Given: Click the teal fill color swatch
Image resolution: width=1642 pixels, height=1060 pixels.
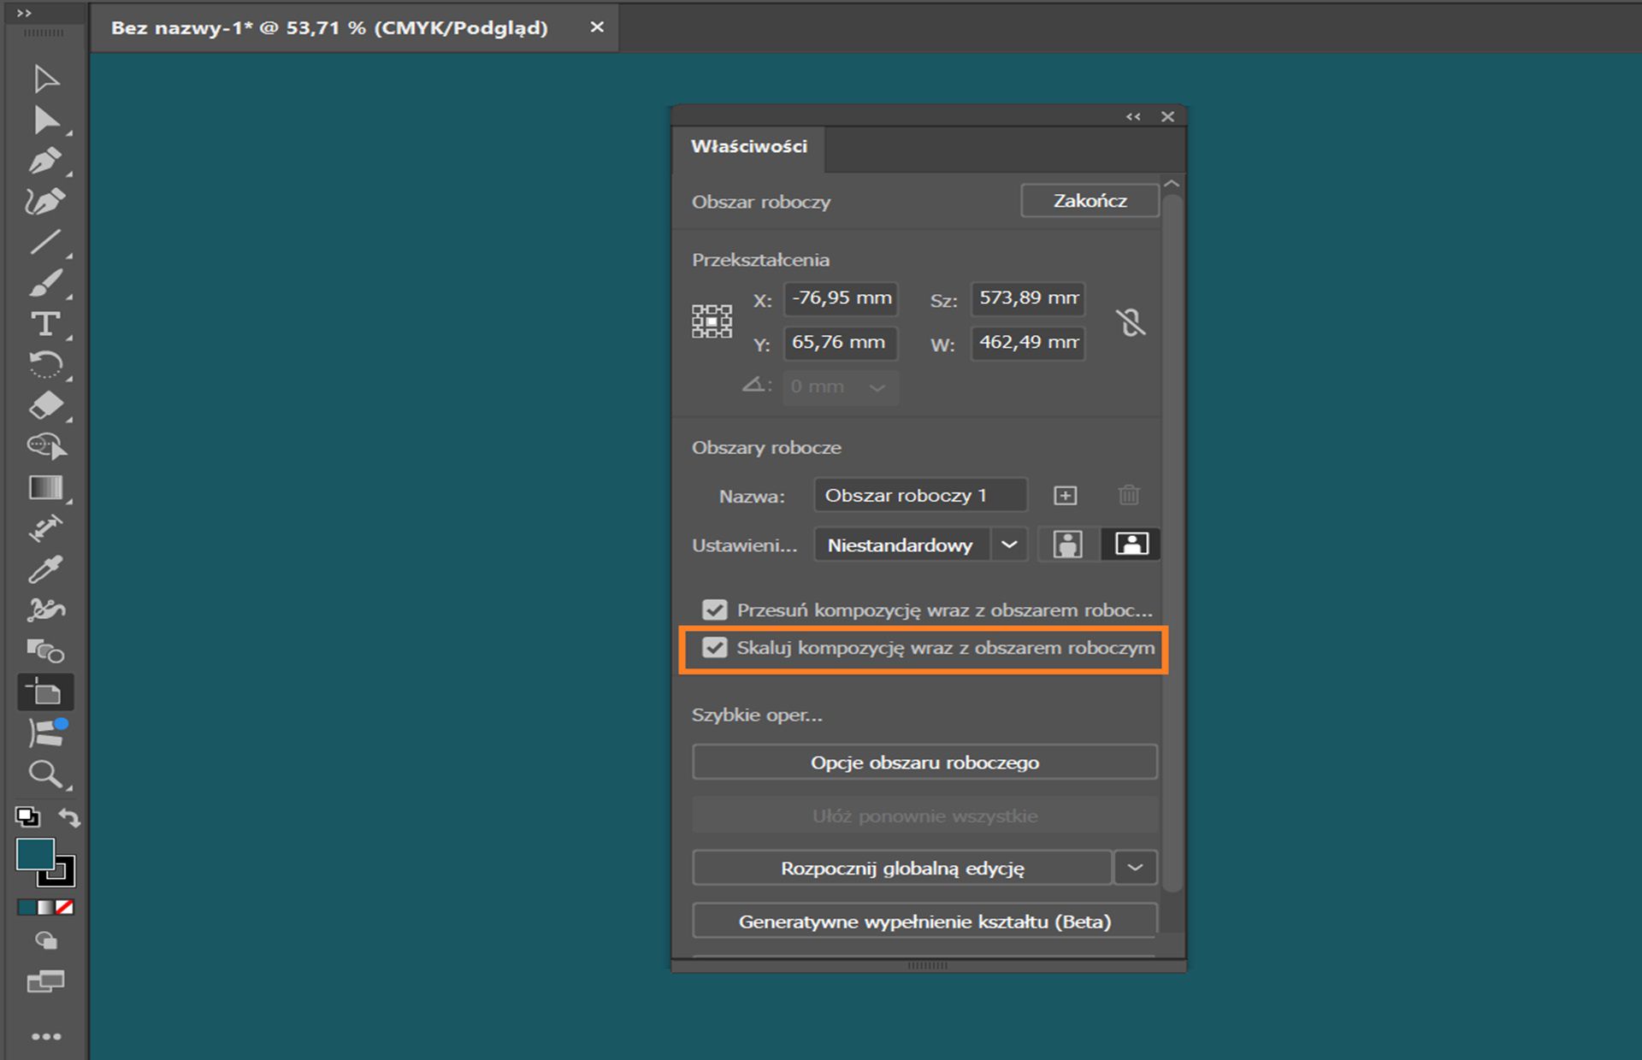Looking at the screenshot, I should pyautogui.click(x=34, y=855).
